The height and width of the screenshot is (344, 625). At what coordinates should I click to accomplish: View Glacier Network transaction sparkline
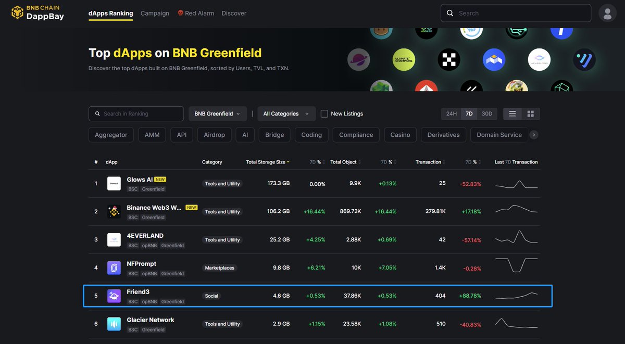tap(516, 323)
